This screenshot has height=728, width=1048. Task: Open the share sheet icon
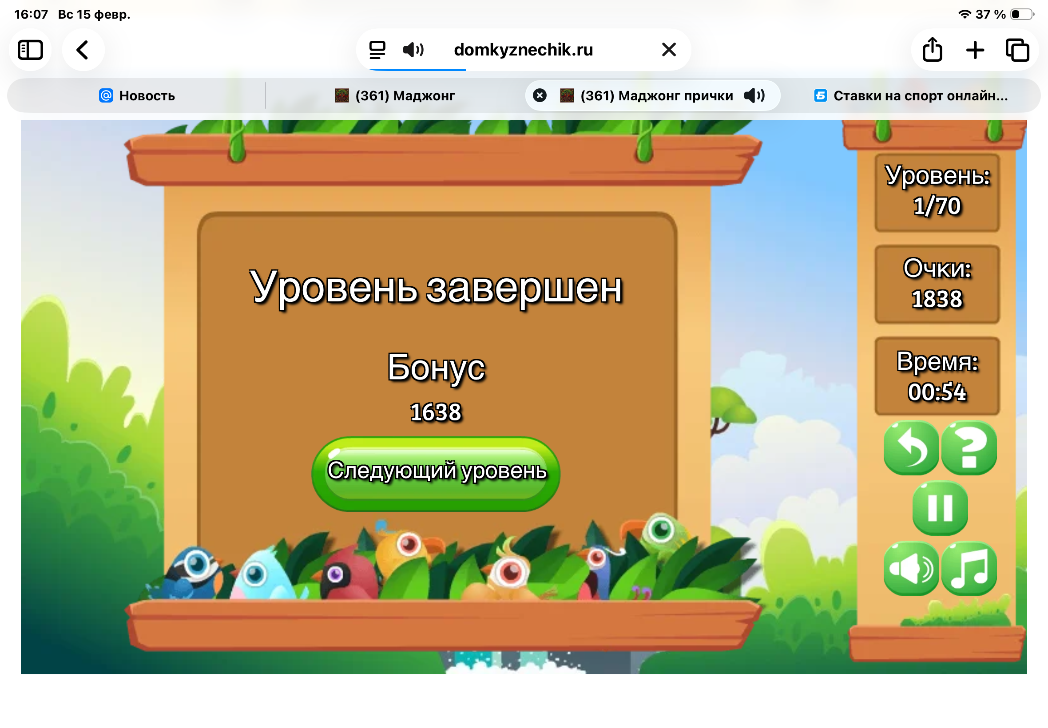coord(932,50)
